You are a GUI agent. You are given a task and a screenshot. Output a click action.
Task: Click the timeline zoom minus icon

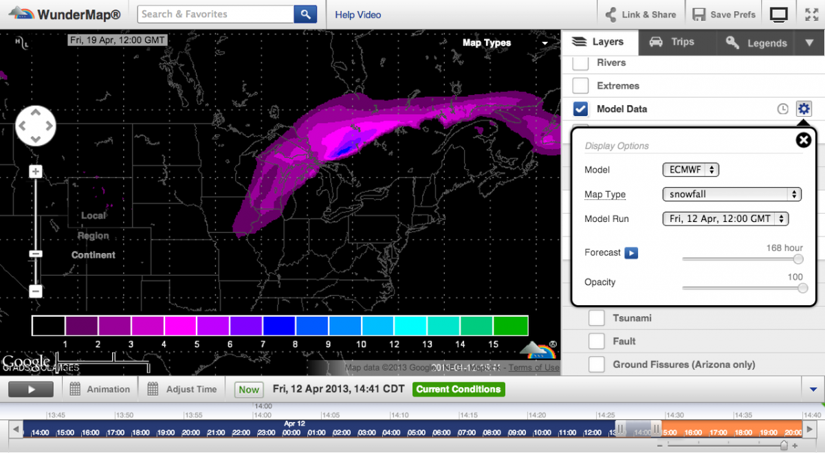pyautogui.click(x=661, y=445)
